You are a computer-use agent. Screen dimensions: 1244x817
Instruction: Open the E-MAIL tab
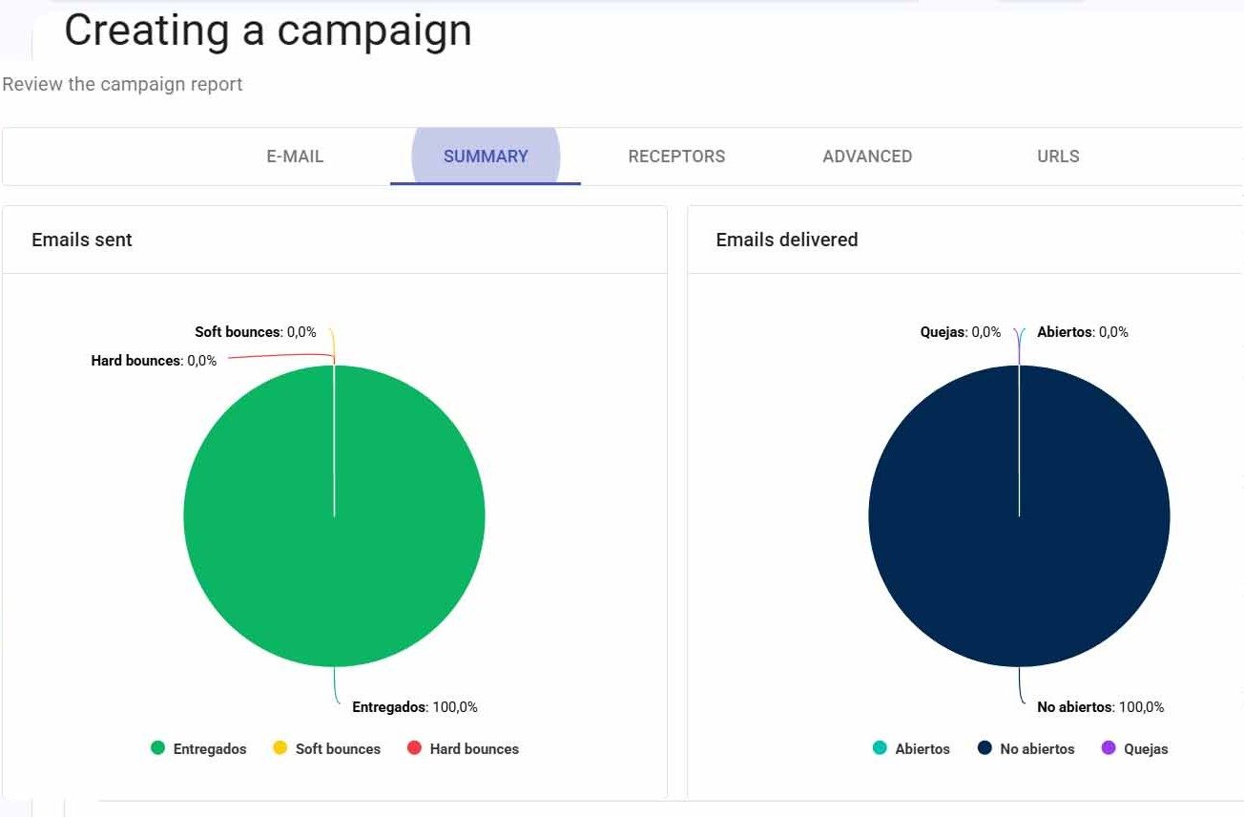[x=295, y=157]
